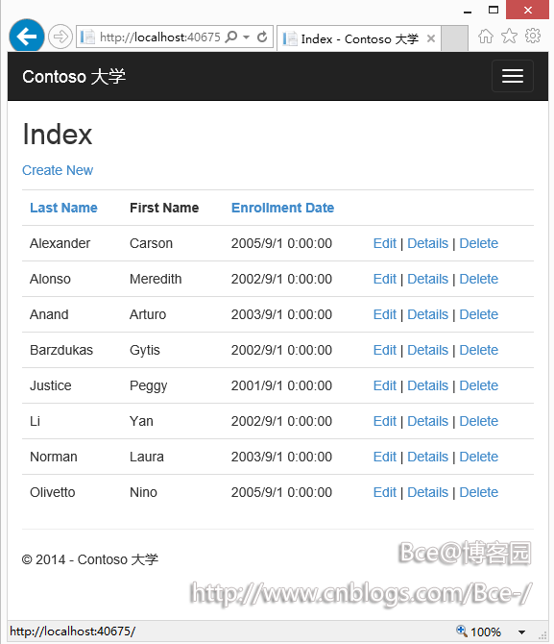Toggle the hamburger navigation menu
This screenshot has height=644, width=554.
coord(512,76)
